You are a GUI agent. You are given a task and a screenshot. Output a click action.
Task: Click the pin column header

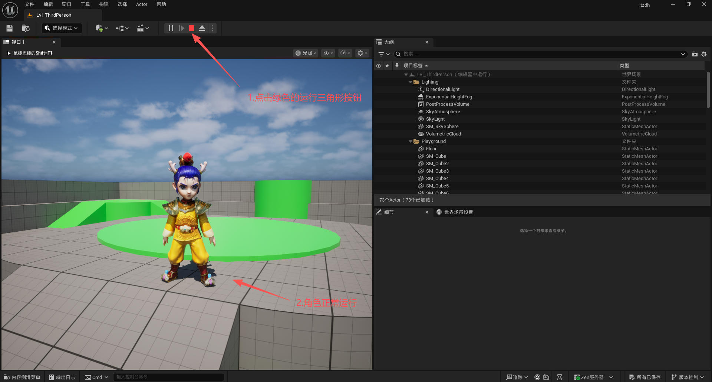tap(397, 66)
